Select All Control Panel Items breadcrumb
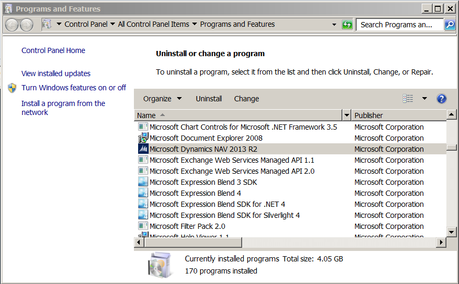459x284 pixels. click(x=153, y=24)
